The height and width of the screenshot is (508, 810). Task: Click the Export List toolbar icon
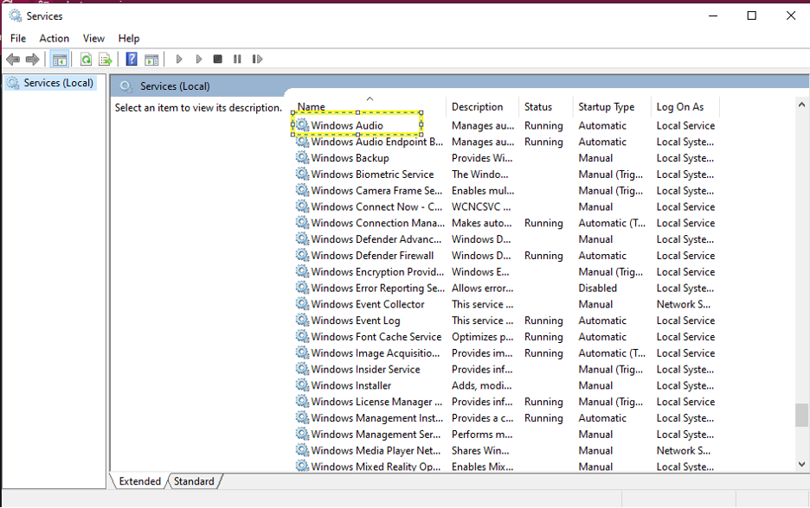tap(106, 60)
